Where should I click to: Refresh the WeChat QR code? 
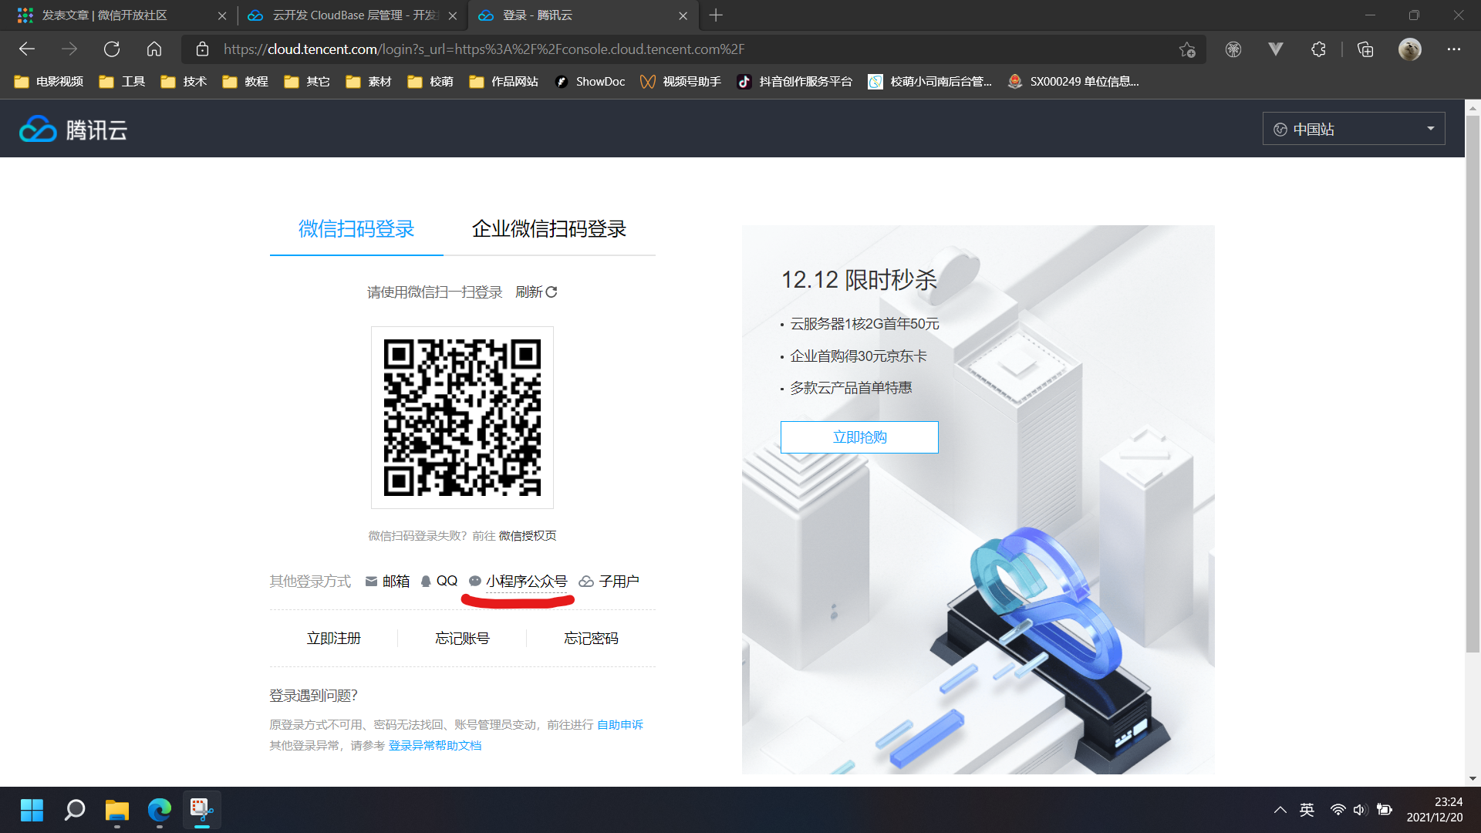(536, 292)
